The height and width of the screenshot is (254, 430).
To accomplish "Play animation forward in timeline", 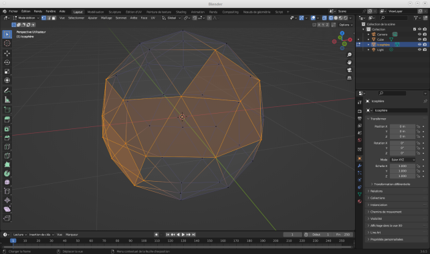I will pyautogui.click(x=183, y=235).
